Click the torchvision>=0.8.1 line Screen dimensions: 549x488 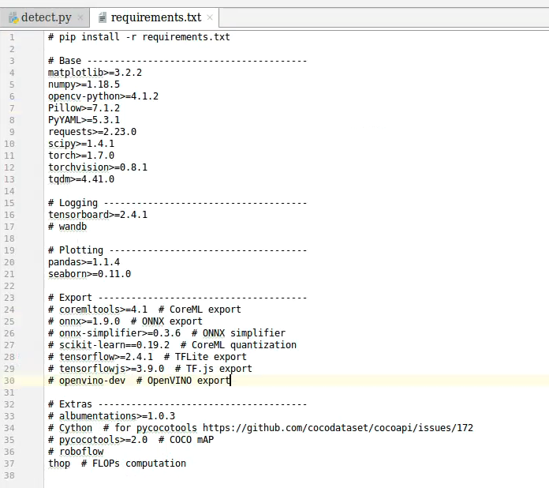coord(98,167)
